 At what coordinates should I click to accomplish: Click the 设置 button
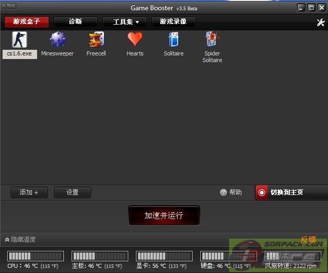(x=73, y=192)
